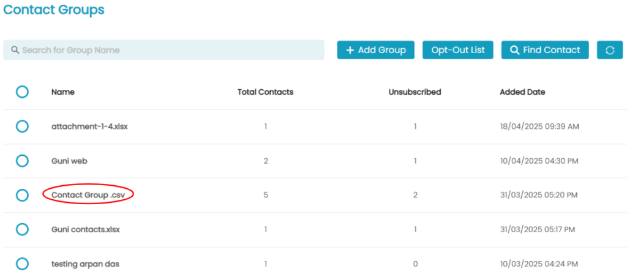
Task: Click the magnifier icon in search field
Action: [15, 50]
